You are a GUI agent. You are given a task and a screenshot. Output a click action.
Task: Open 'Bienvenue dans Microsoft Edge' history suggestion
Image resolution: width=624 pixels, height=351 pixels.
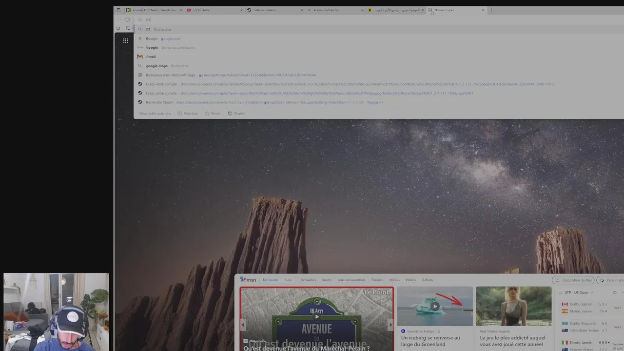(x=378, y=75)
